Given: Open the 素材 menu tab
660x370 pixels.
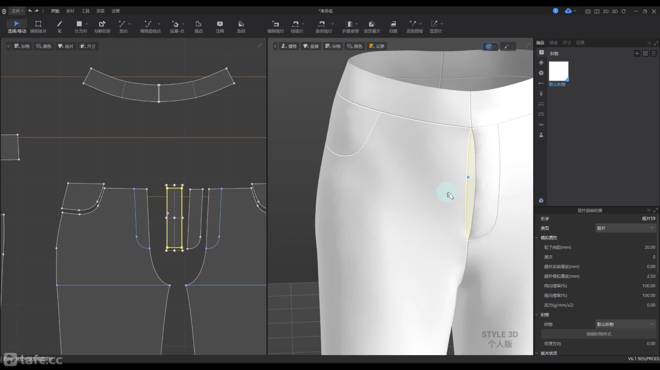Looking at the screenshot, I should (x=70, y=11).
